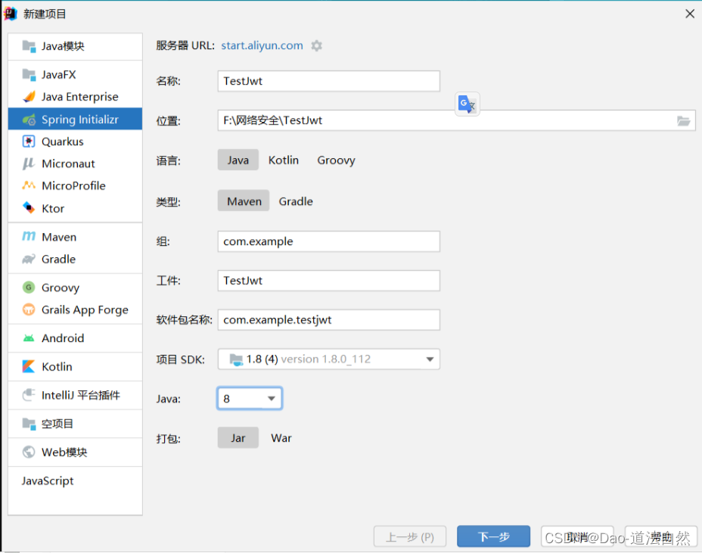Set language to Java
This screenshot has height=553, width=702.
(238, 160)
